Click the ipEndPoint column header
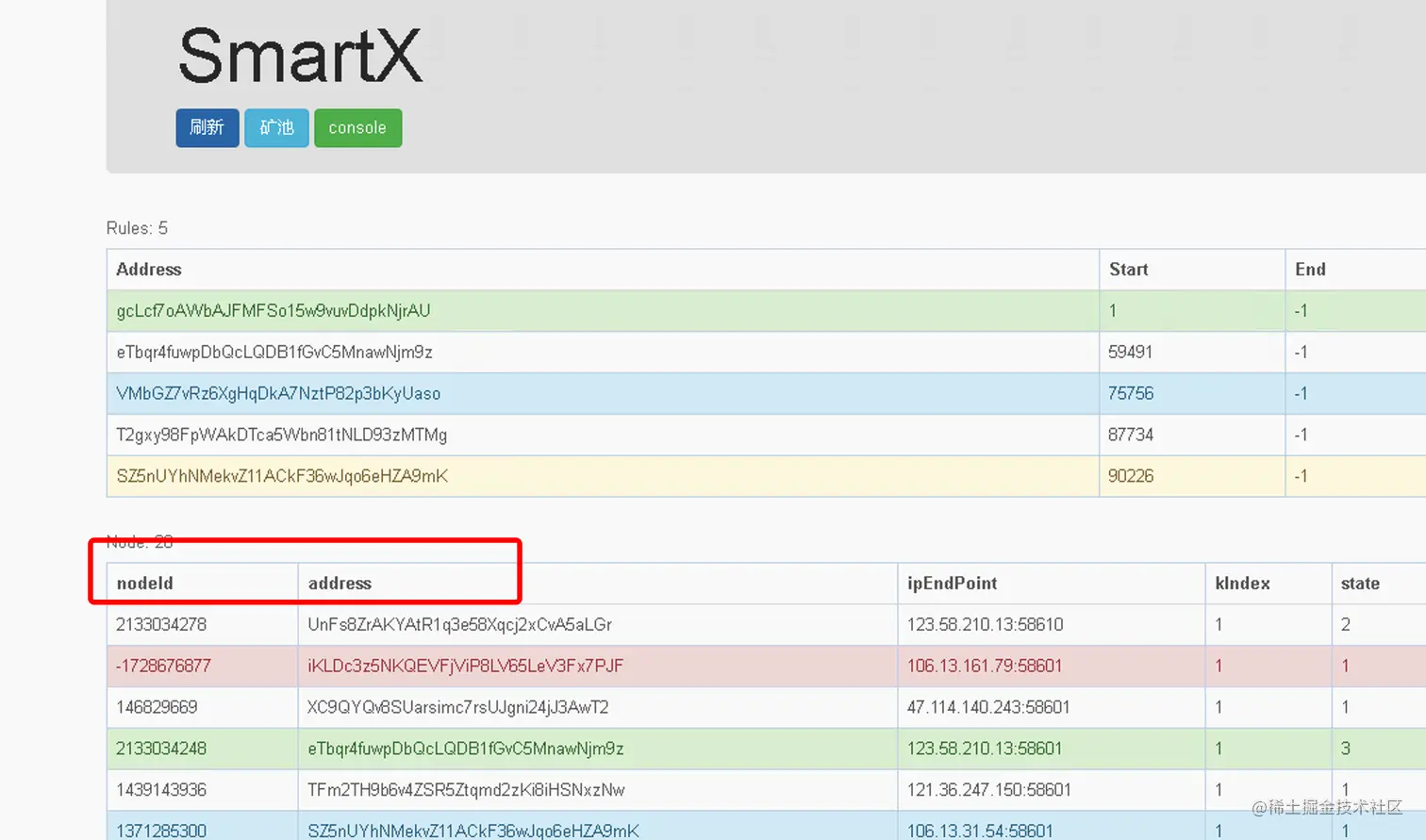1426x840 pixels. coord(952,584)
